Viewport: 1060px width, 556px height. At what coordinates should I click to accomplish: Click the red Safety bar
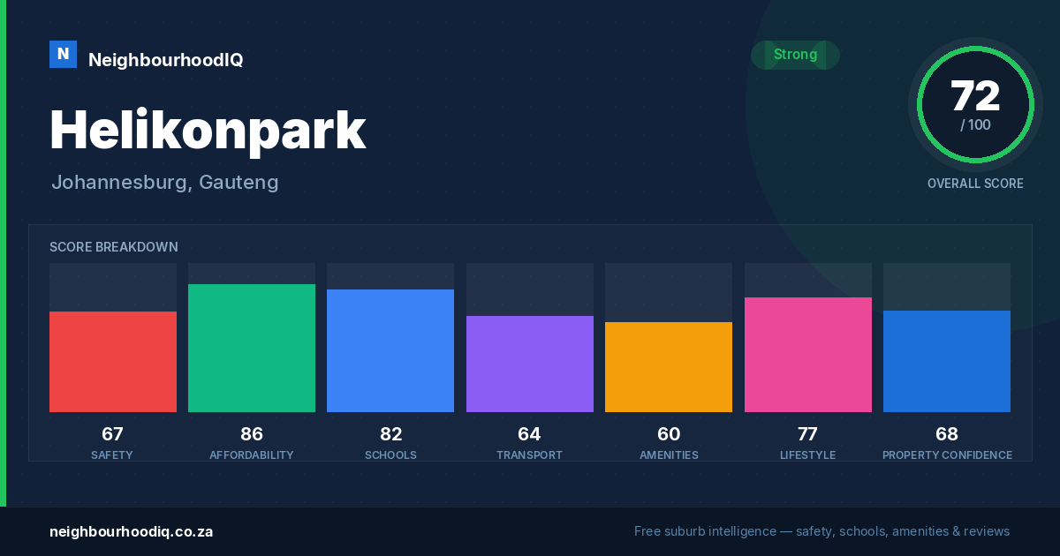click(x=113, y=362)
